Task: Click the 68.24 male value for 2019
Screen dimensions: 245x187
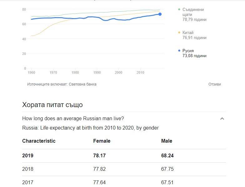Action: point(167,155)
